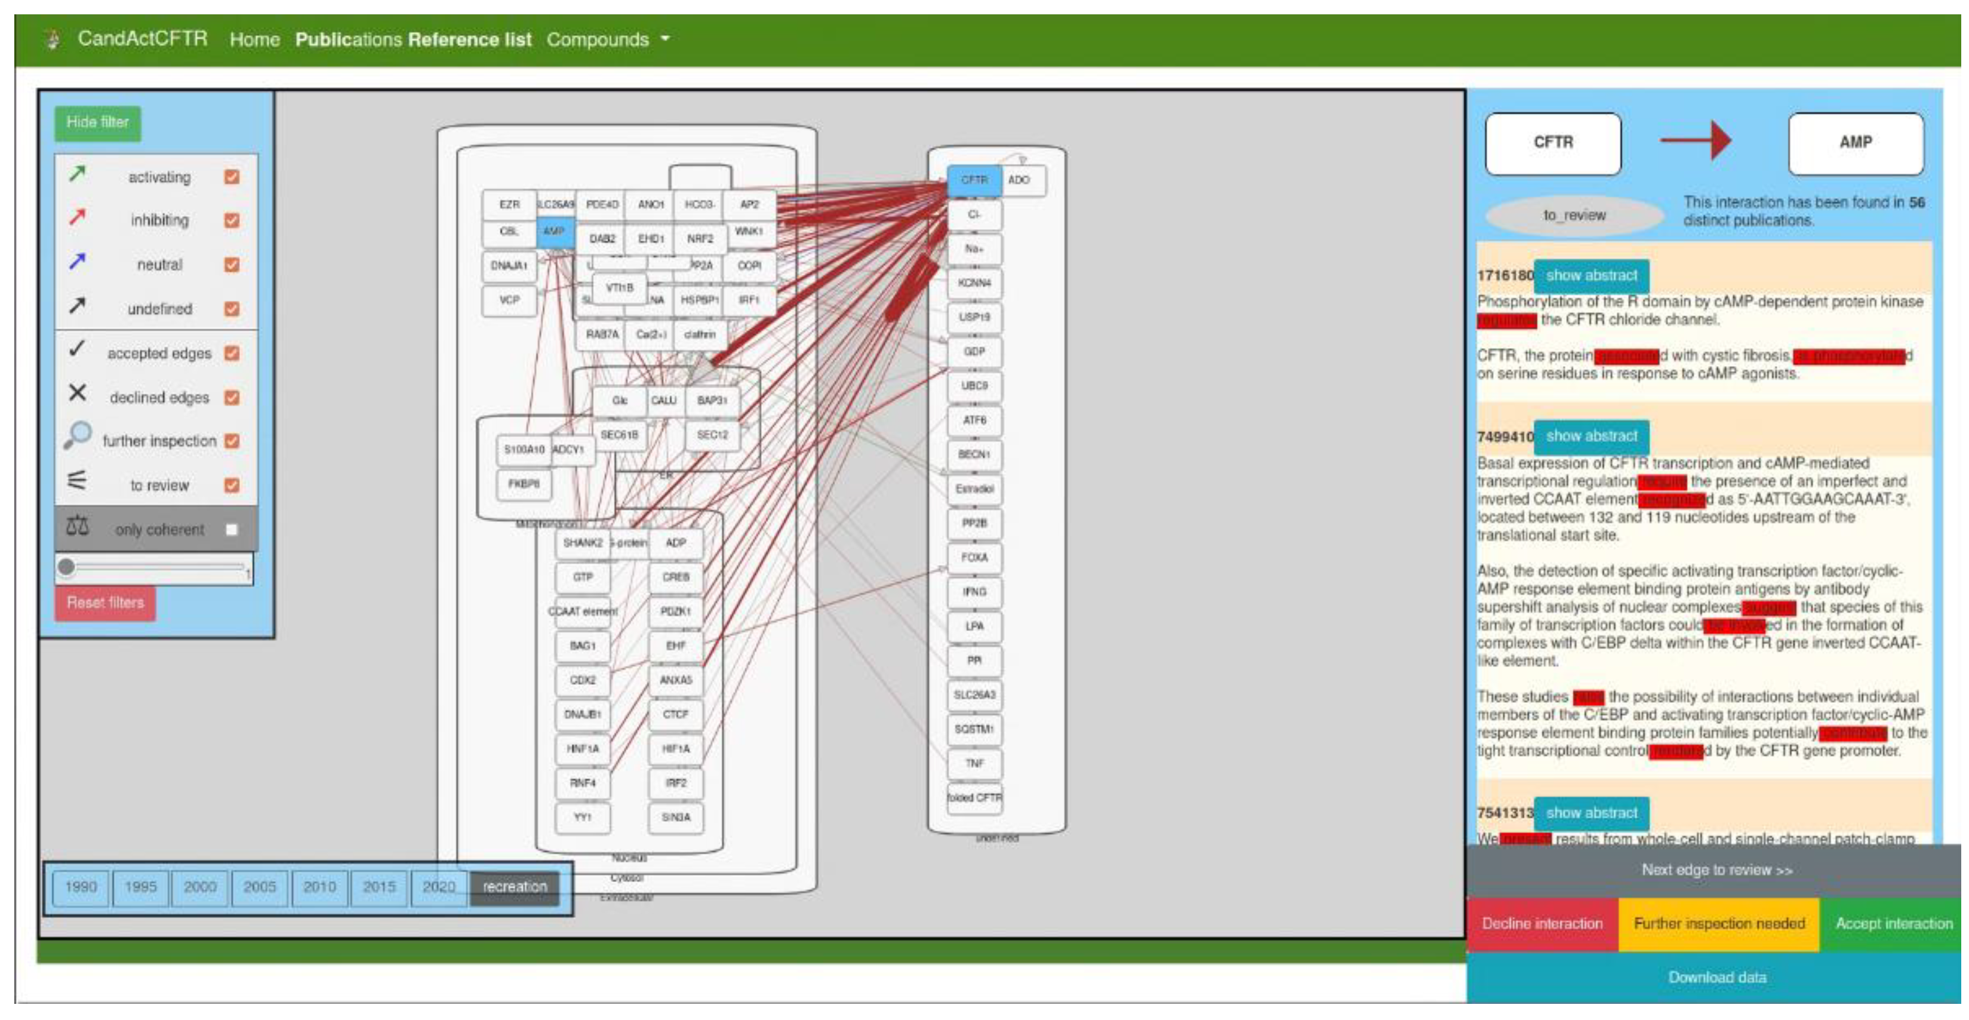This screenshot has width=1969, height=1020.
Task: Click the red inhibiting arrow icon
Action: point(77,218)
